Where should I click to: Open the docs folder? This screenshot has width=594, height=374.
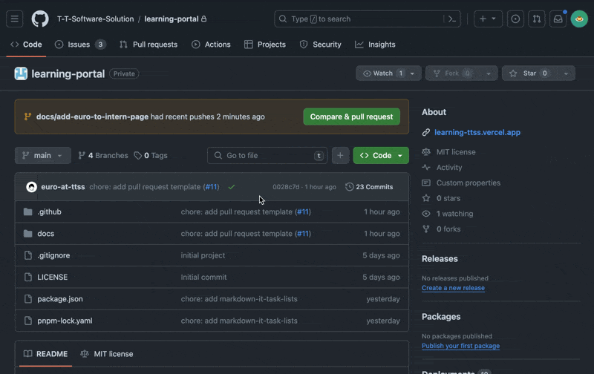tap(46, 234)
